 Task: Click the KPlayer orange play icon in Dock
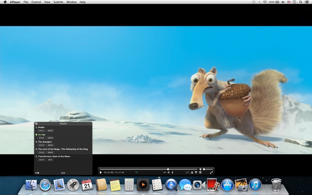pos(143,184)
